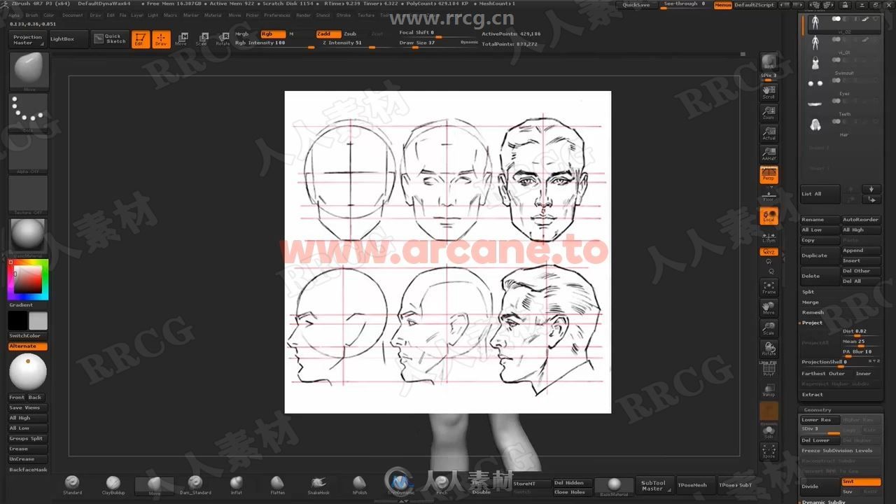Select the Flatten brush

coord(277,485)
